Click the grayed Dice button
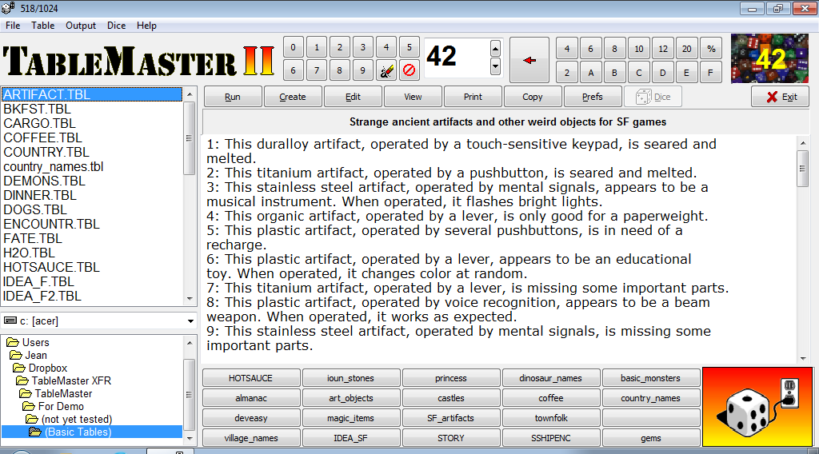The height and width of the screenshot is (454, 819). (653, 97)
